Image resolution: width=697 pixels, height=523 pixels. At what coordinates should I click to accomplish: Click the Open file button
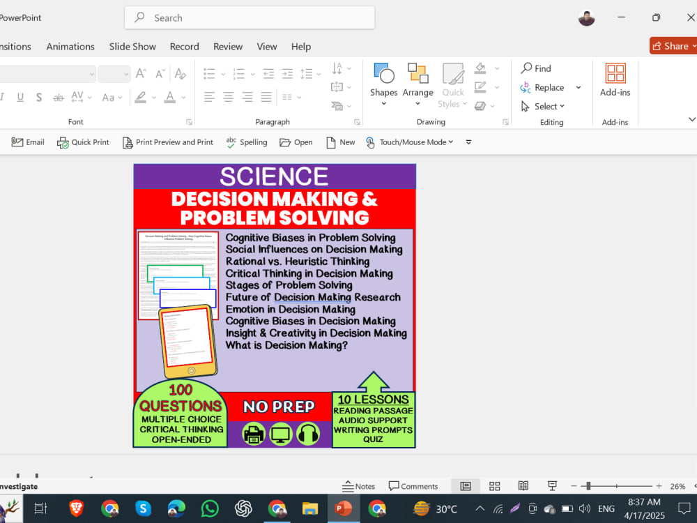tap(296, 142)
